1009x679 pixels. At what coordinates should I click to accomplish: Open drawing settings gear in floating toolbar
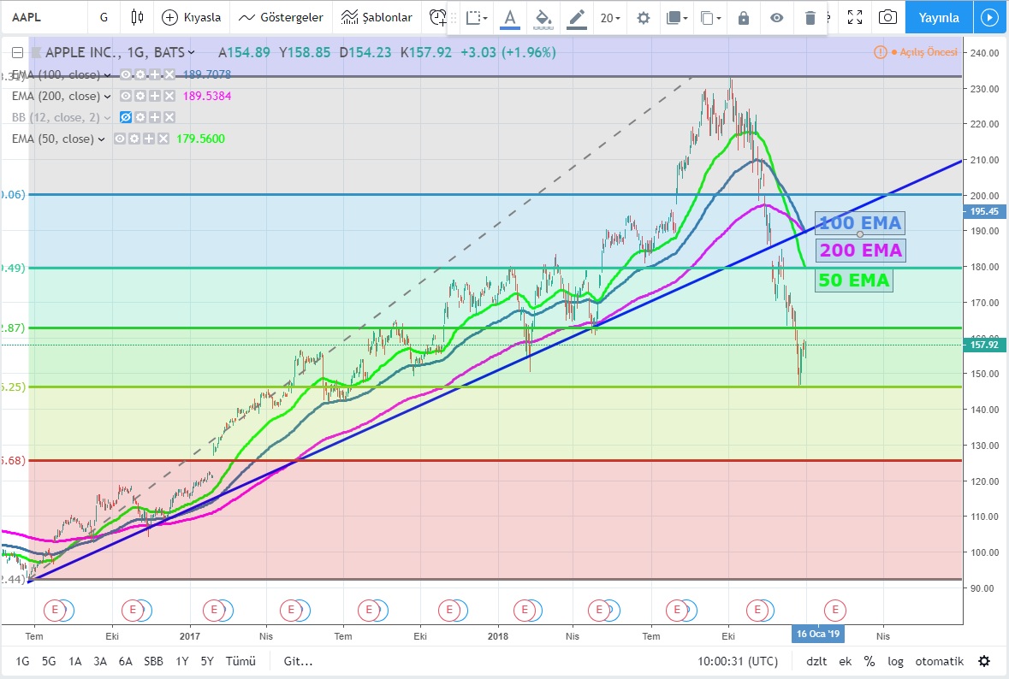click(x=644, y=18)
